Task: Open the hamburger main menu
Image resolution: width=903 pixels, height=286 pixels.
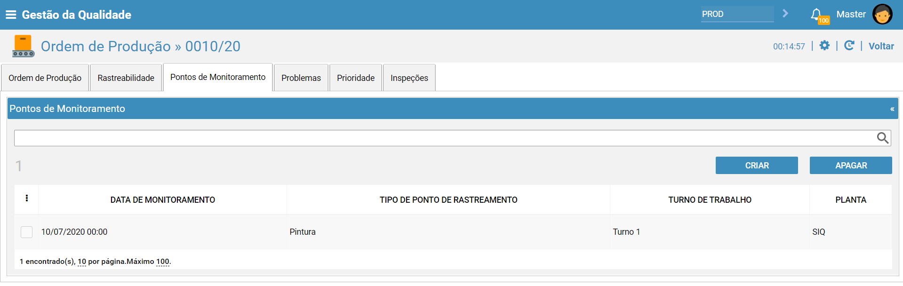Action: click(11, 15)
